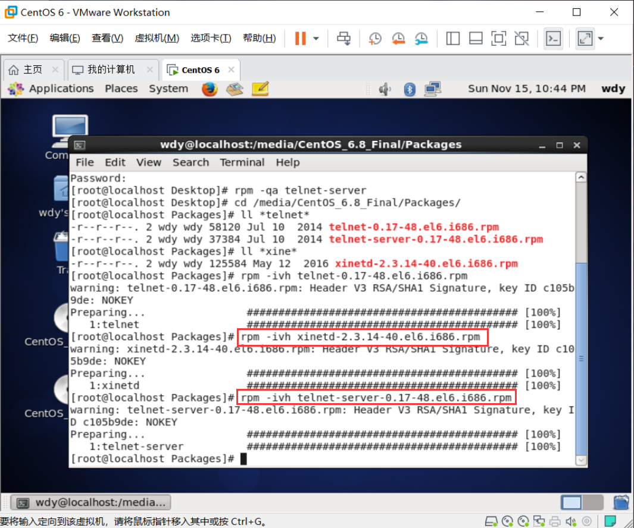
Task: Close the terminal window
Action: 577,146
